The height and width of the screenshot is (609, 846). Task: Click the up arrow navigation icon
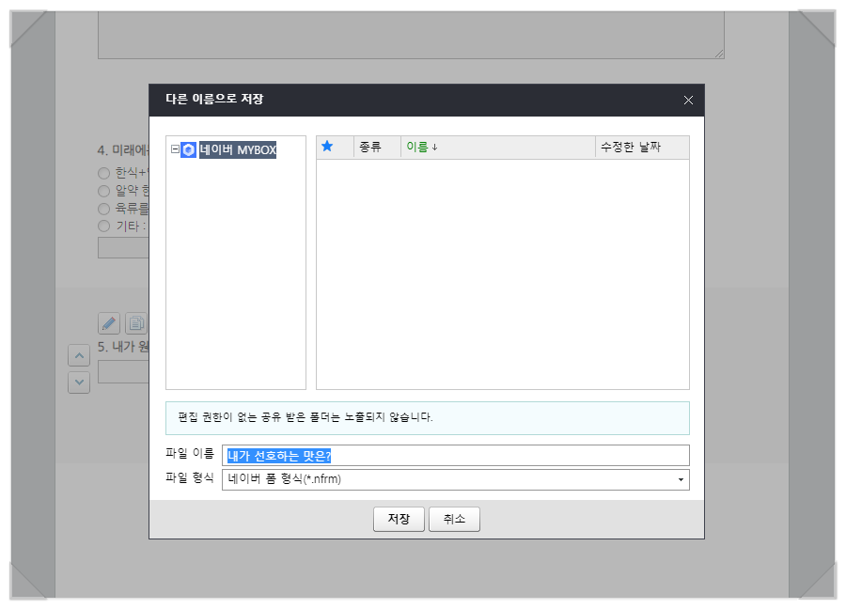coord(79,355)
